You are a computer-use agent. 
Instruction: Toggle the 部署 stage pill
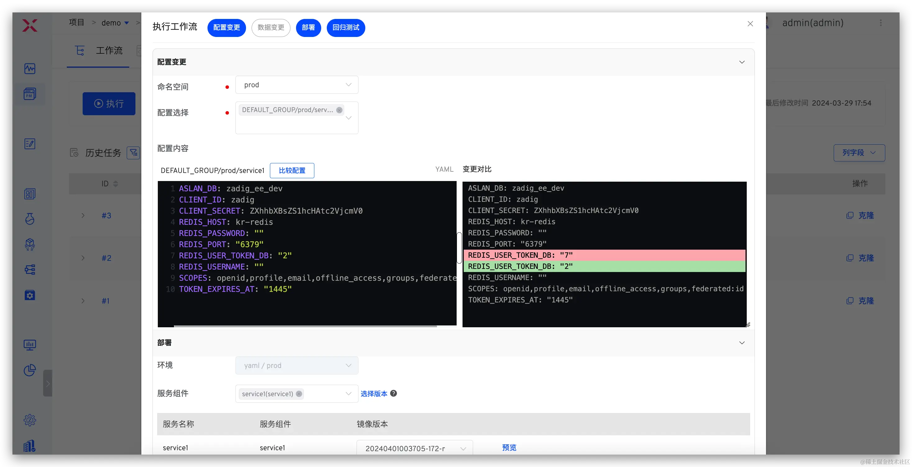coord(308,28)
